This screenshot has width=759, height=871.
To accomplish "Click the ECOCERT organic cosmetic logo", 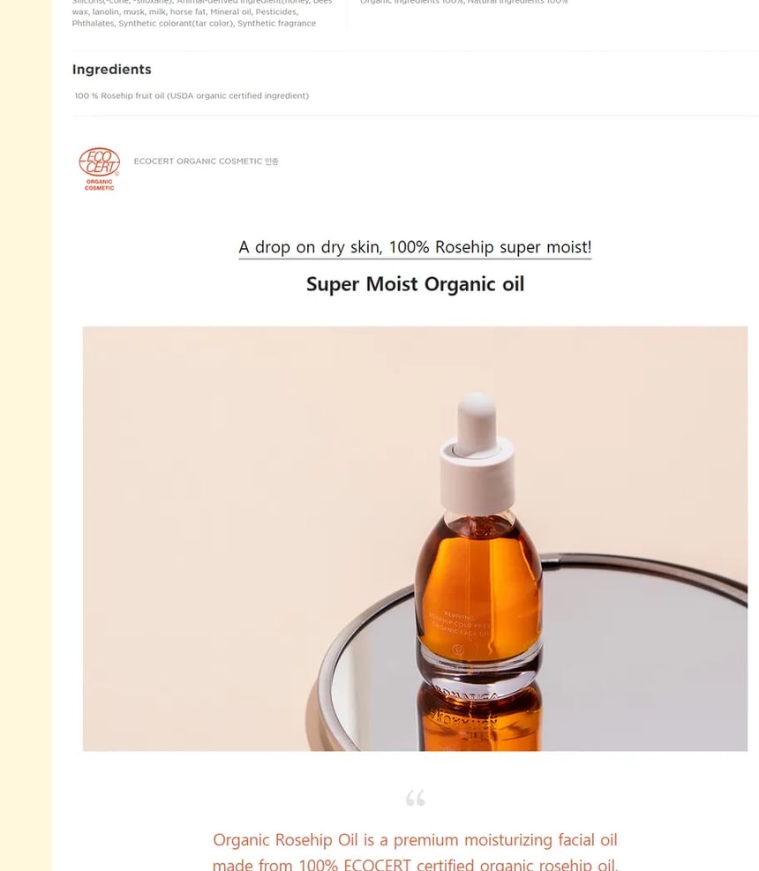I will (100, 169).
